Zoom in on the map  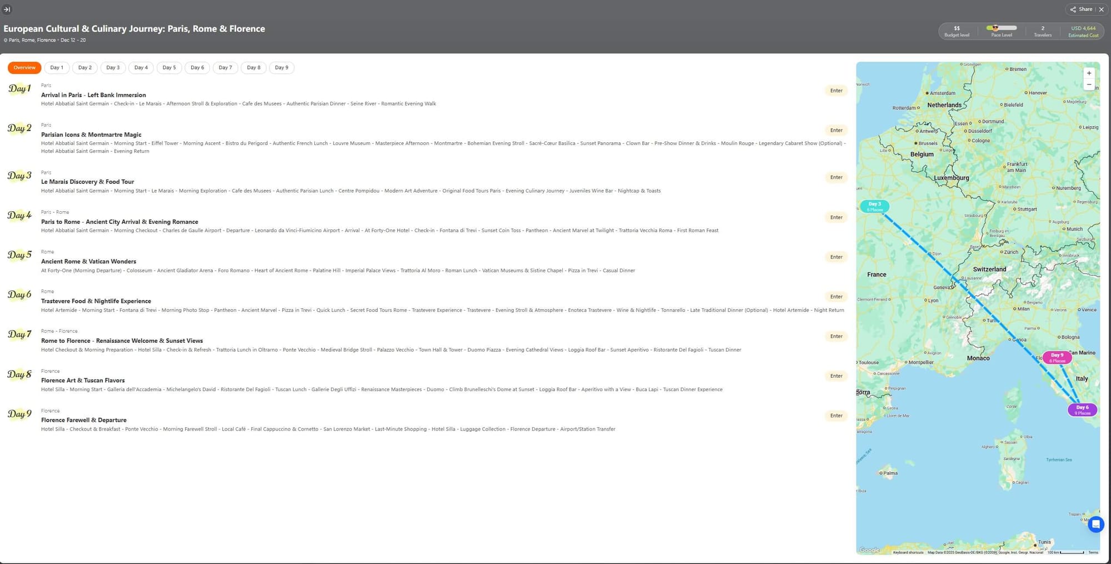pyautogui.click(x=1089, y=73)
